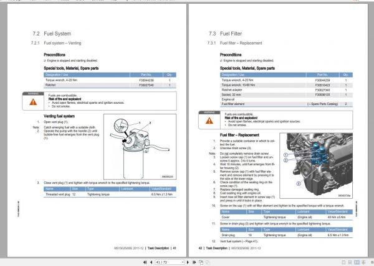The height and width of the screenshot is (266, 374).
Task: Click the 'Fuel filter element' row
Action: 286,104
